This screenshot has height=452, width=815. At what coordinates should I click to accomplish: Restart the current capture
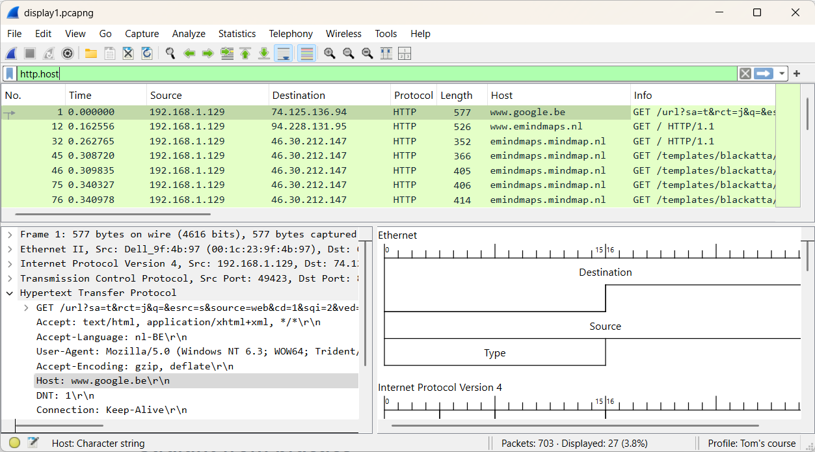click(49, 53)
